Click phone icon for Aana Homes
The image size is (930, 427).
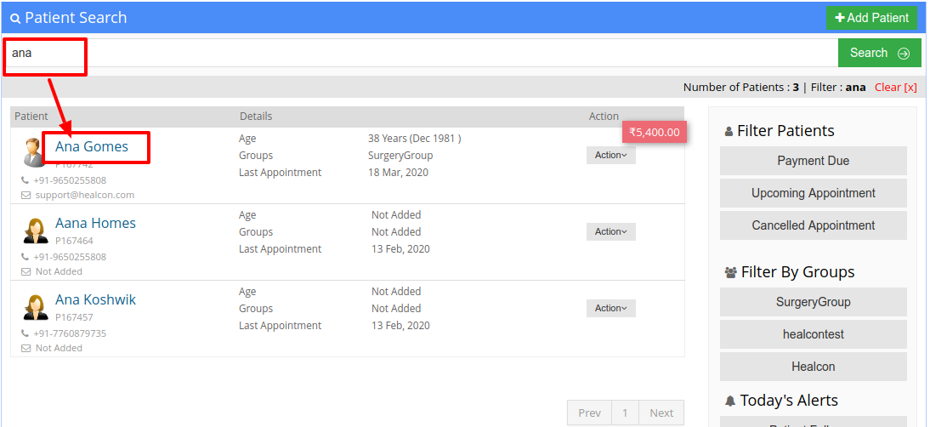coord(25,257)
